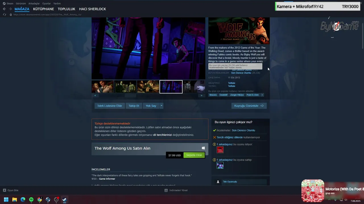
Task: Open the Windows Start menu
Action: tap(6, 199)
